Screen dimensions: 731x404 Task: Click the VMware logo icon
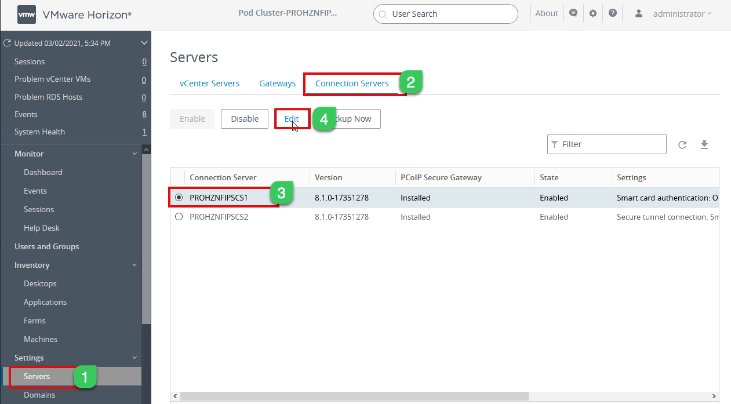click(x=27, y=14)
